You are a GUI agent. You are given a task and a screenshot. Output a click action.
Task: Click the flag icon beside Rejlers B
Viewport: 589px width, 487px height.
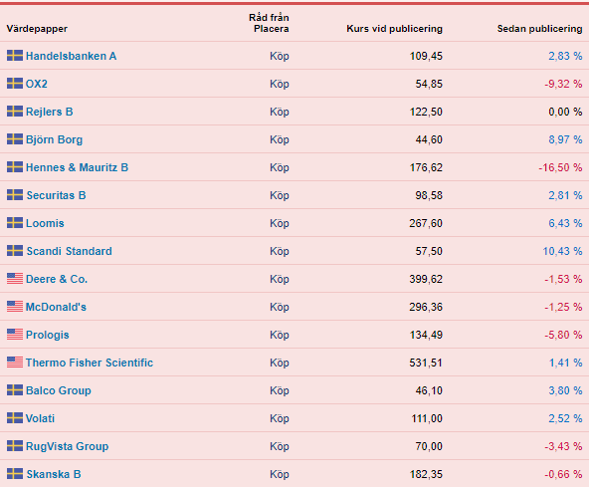click(15, 112)
